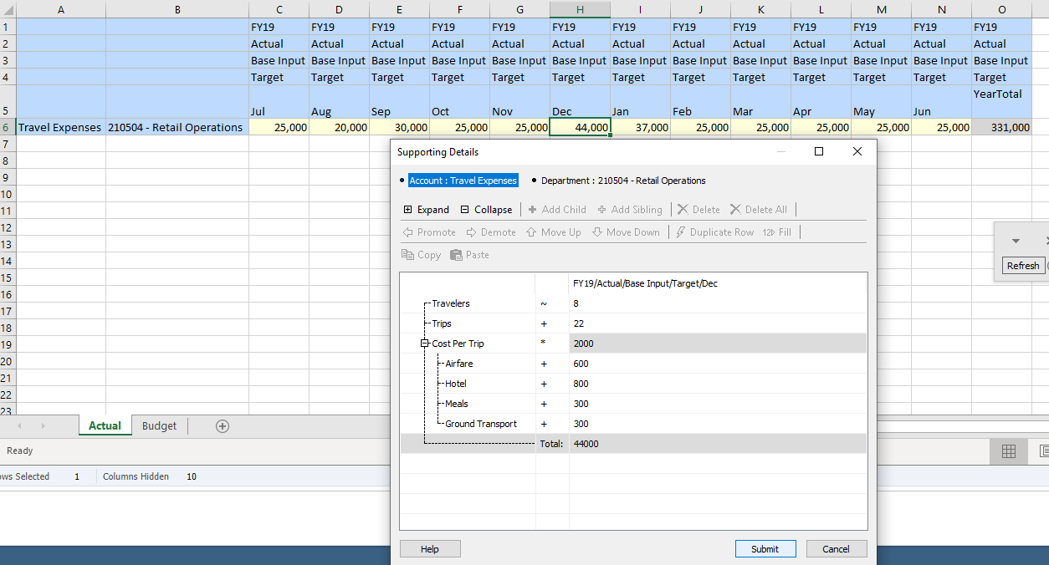The height and width of the screenshot is (565, 1049).
Task: Switch to the Actual sheet tab
Action: 105,425
